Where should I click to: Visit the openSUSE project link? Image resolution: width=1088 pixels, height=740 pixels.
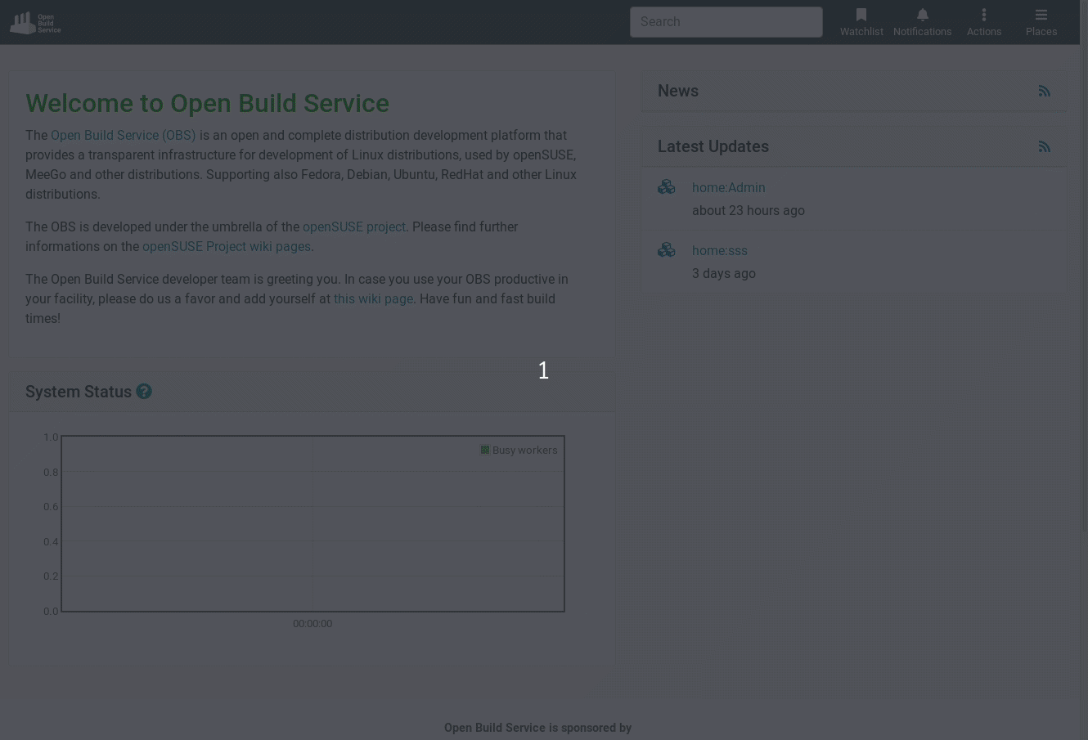tap(353, 227)
